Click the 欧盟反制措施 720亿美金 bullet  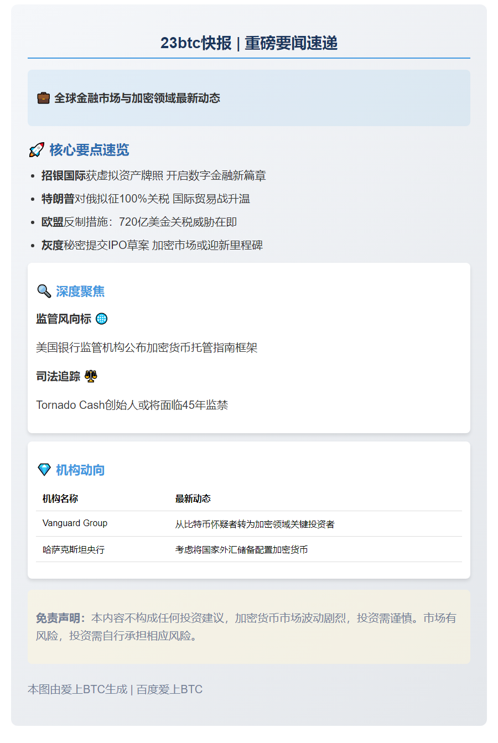click(139, 222)
